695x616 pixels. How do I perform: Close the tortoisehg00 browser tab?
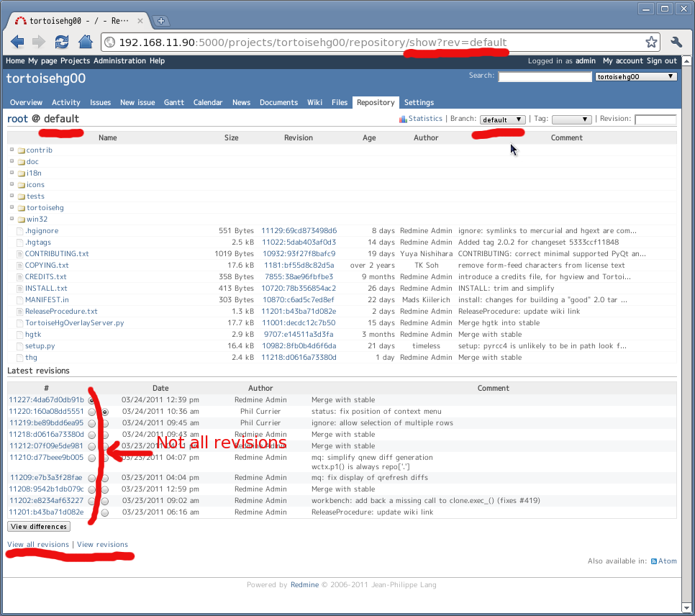[x=140, y=21]
